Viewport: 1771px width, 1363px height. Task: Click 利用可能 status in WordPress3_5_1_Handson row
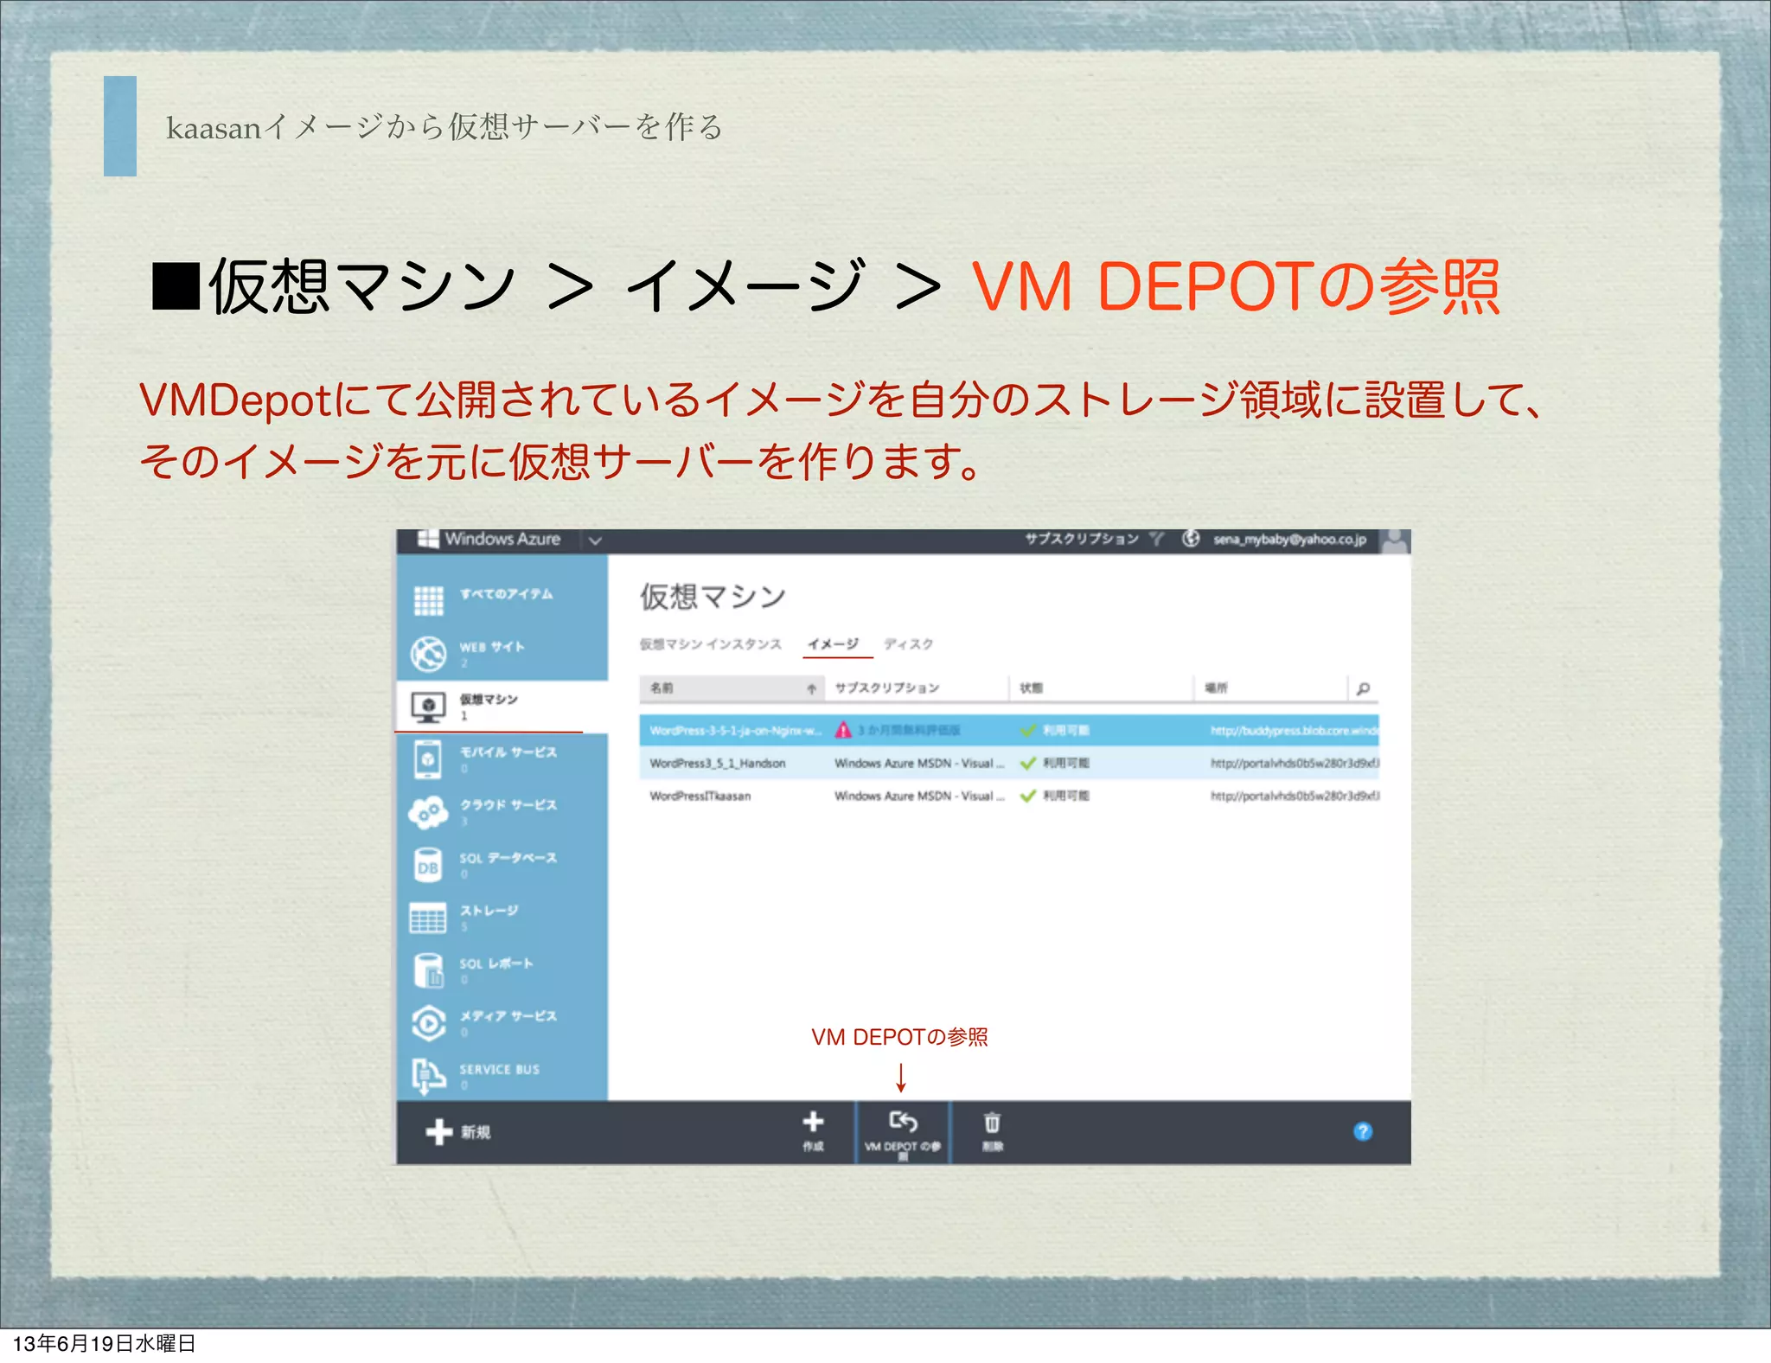coord(1055,764)
